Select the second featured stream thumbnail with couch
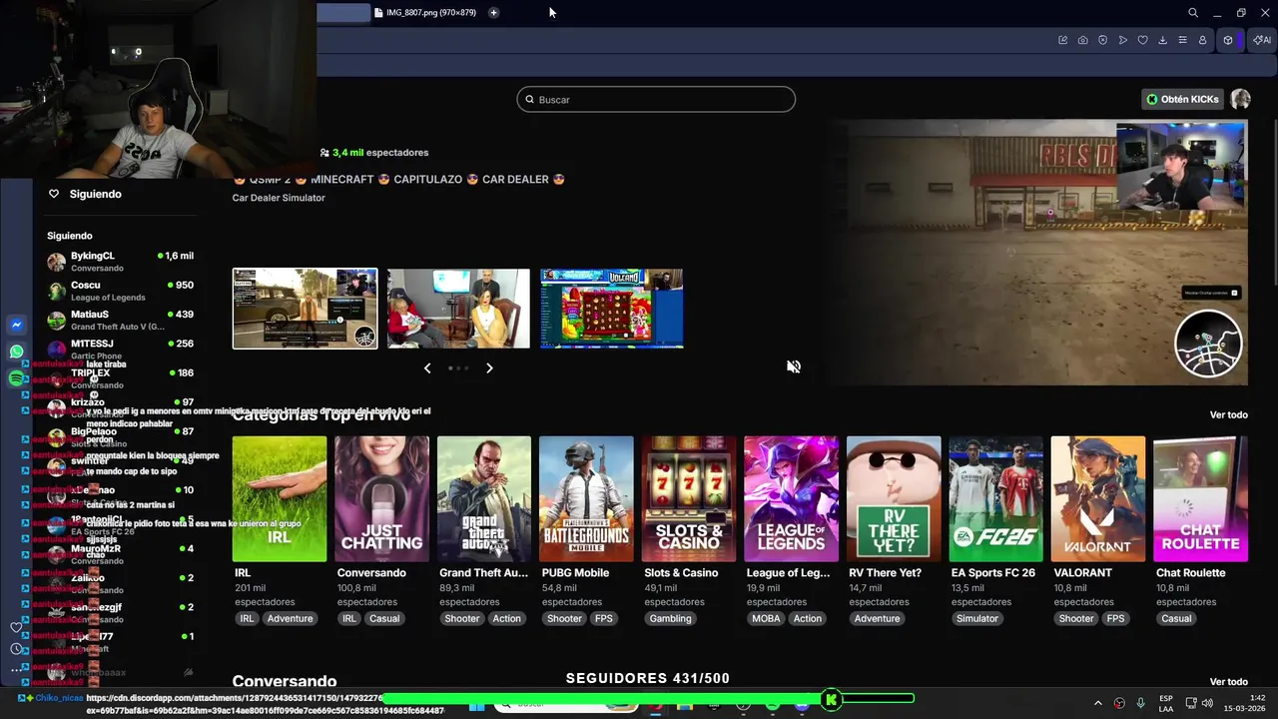This screenshot has height=719, width=1278. (458, 309)
